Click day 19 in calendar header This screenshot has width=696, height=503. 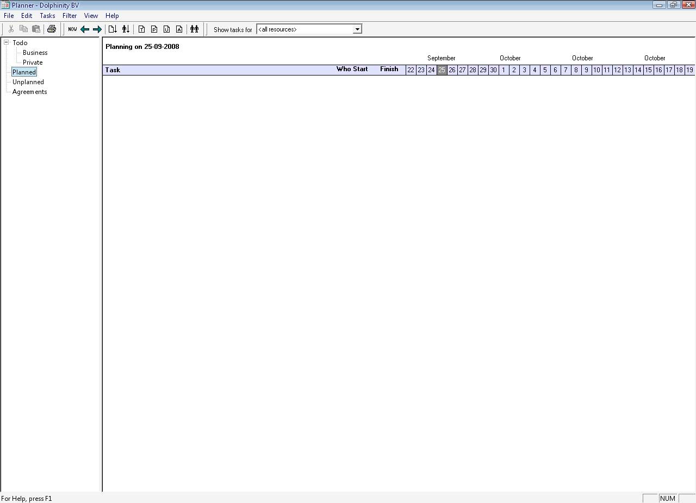point(689,70)
